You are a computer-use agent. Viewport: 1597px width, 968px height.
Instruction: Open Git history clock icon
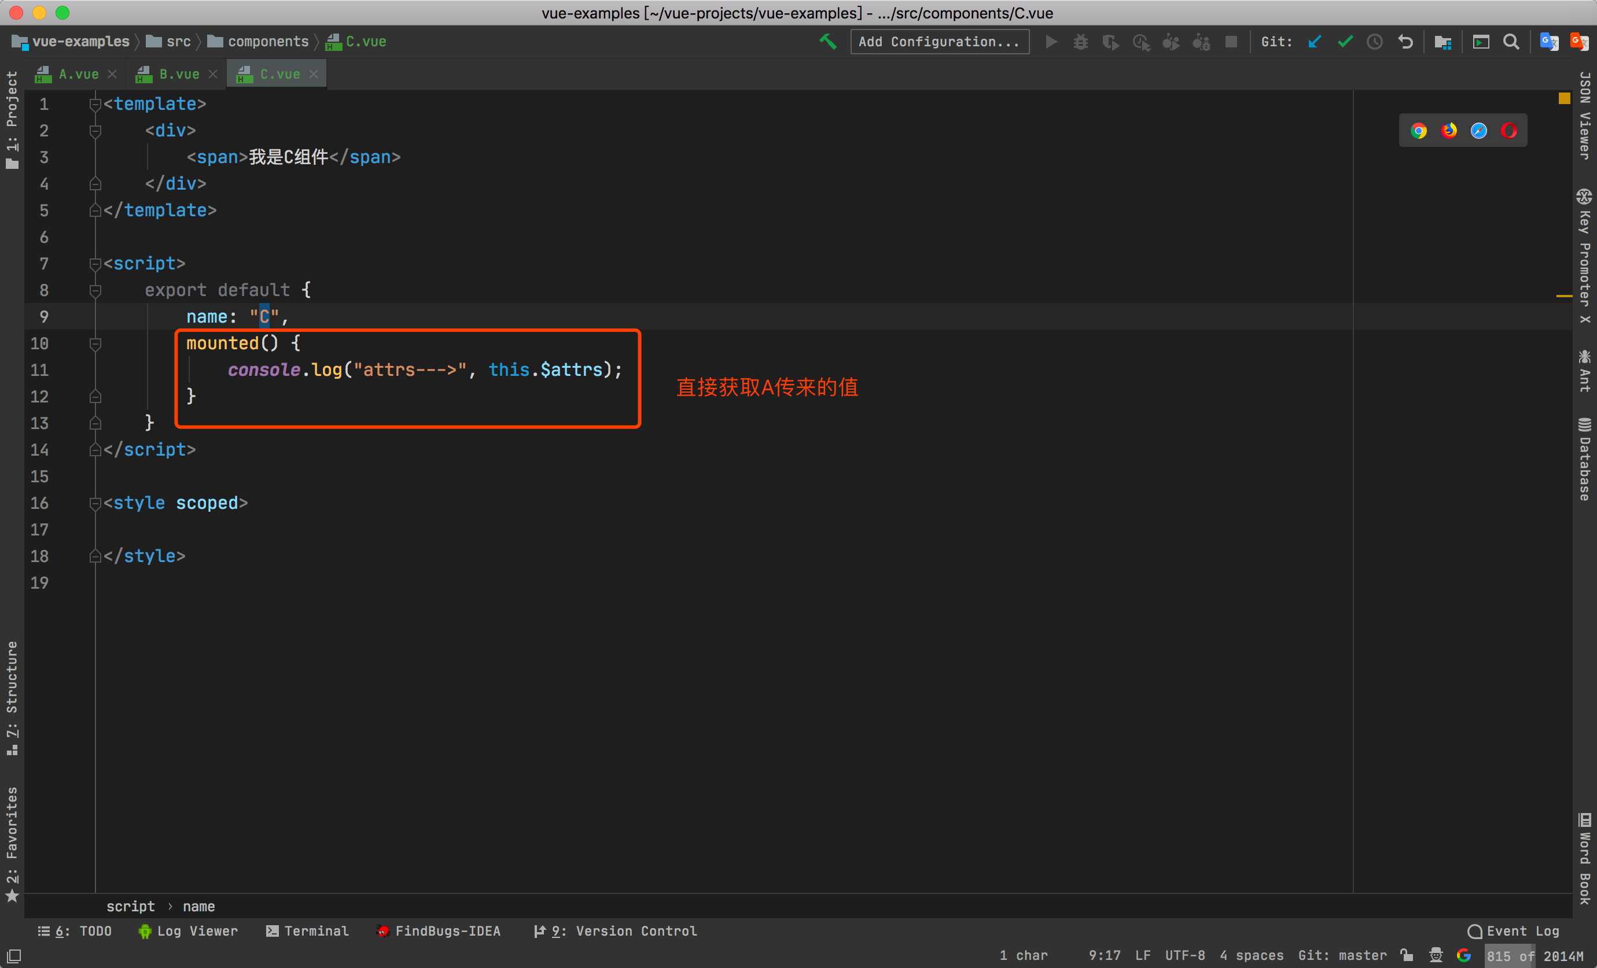pyautogui.click(x=1375, y=42)
